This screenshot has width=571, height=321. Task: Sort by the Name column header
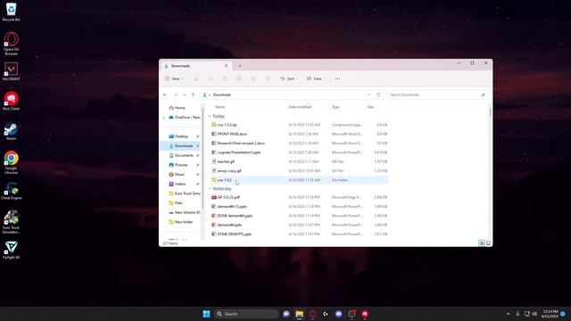click(x=220, y=107)
